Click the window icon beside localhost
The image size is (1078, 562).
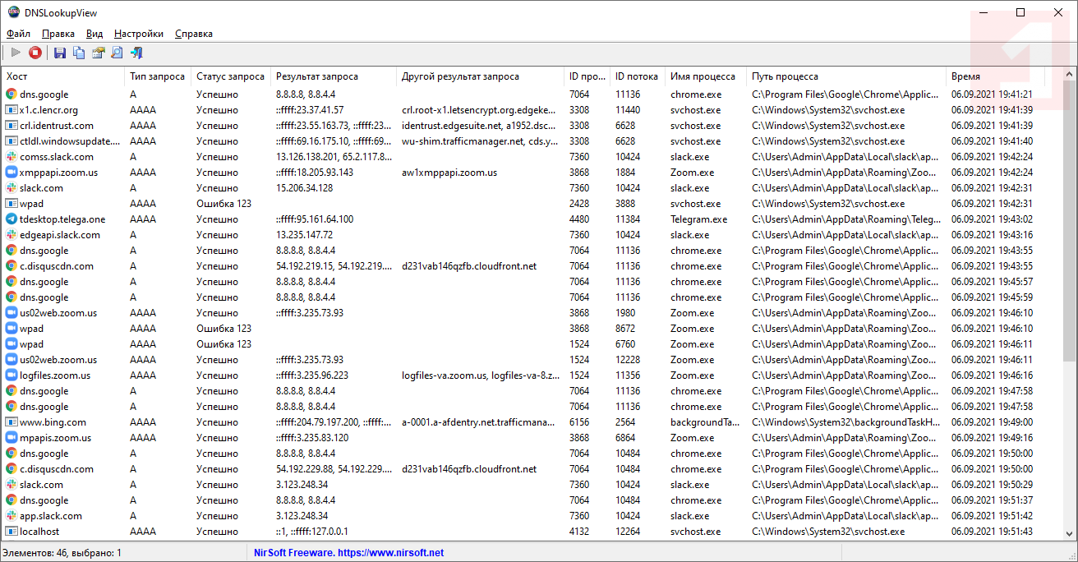click(x=12, y=532)
